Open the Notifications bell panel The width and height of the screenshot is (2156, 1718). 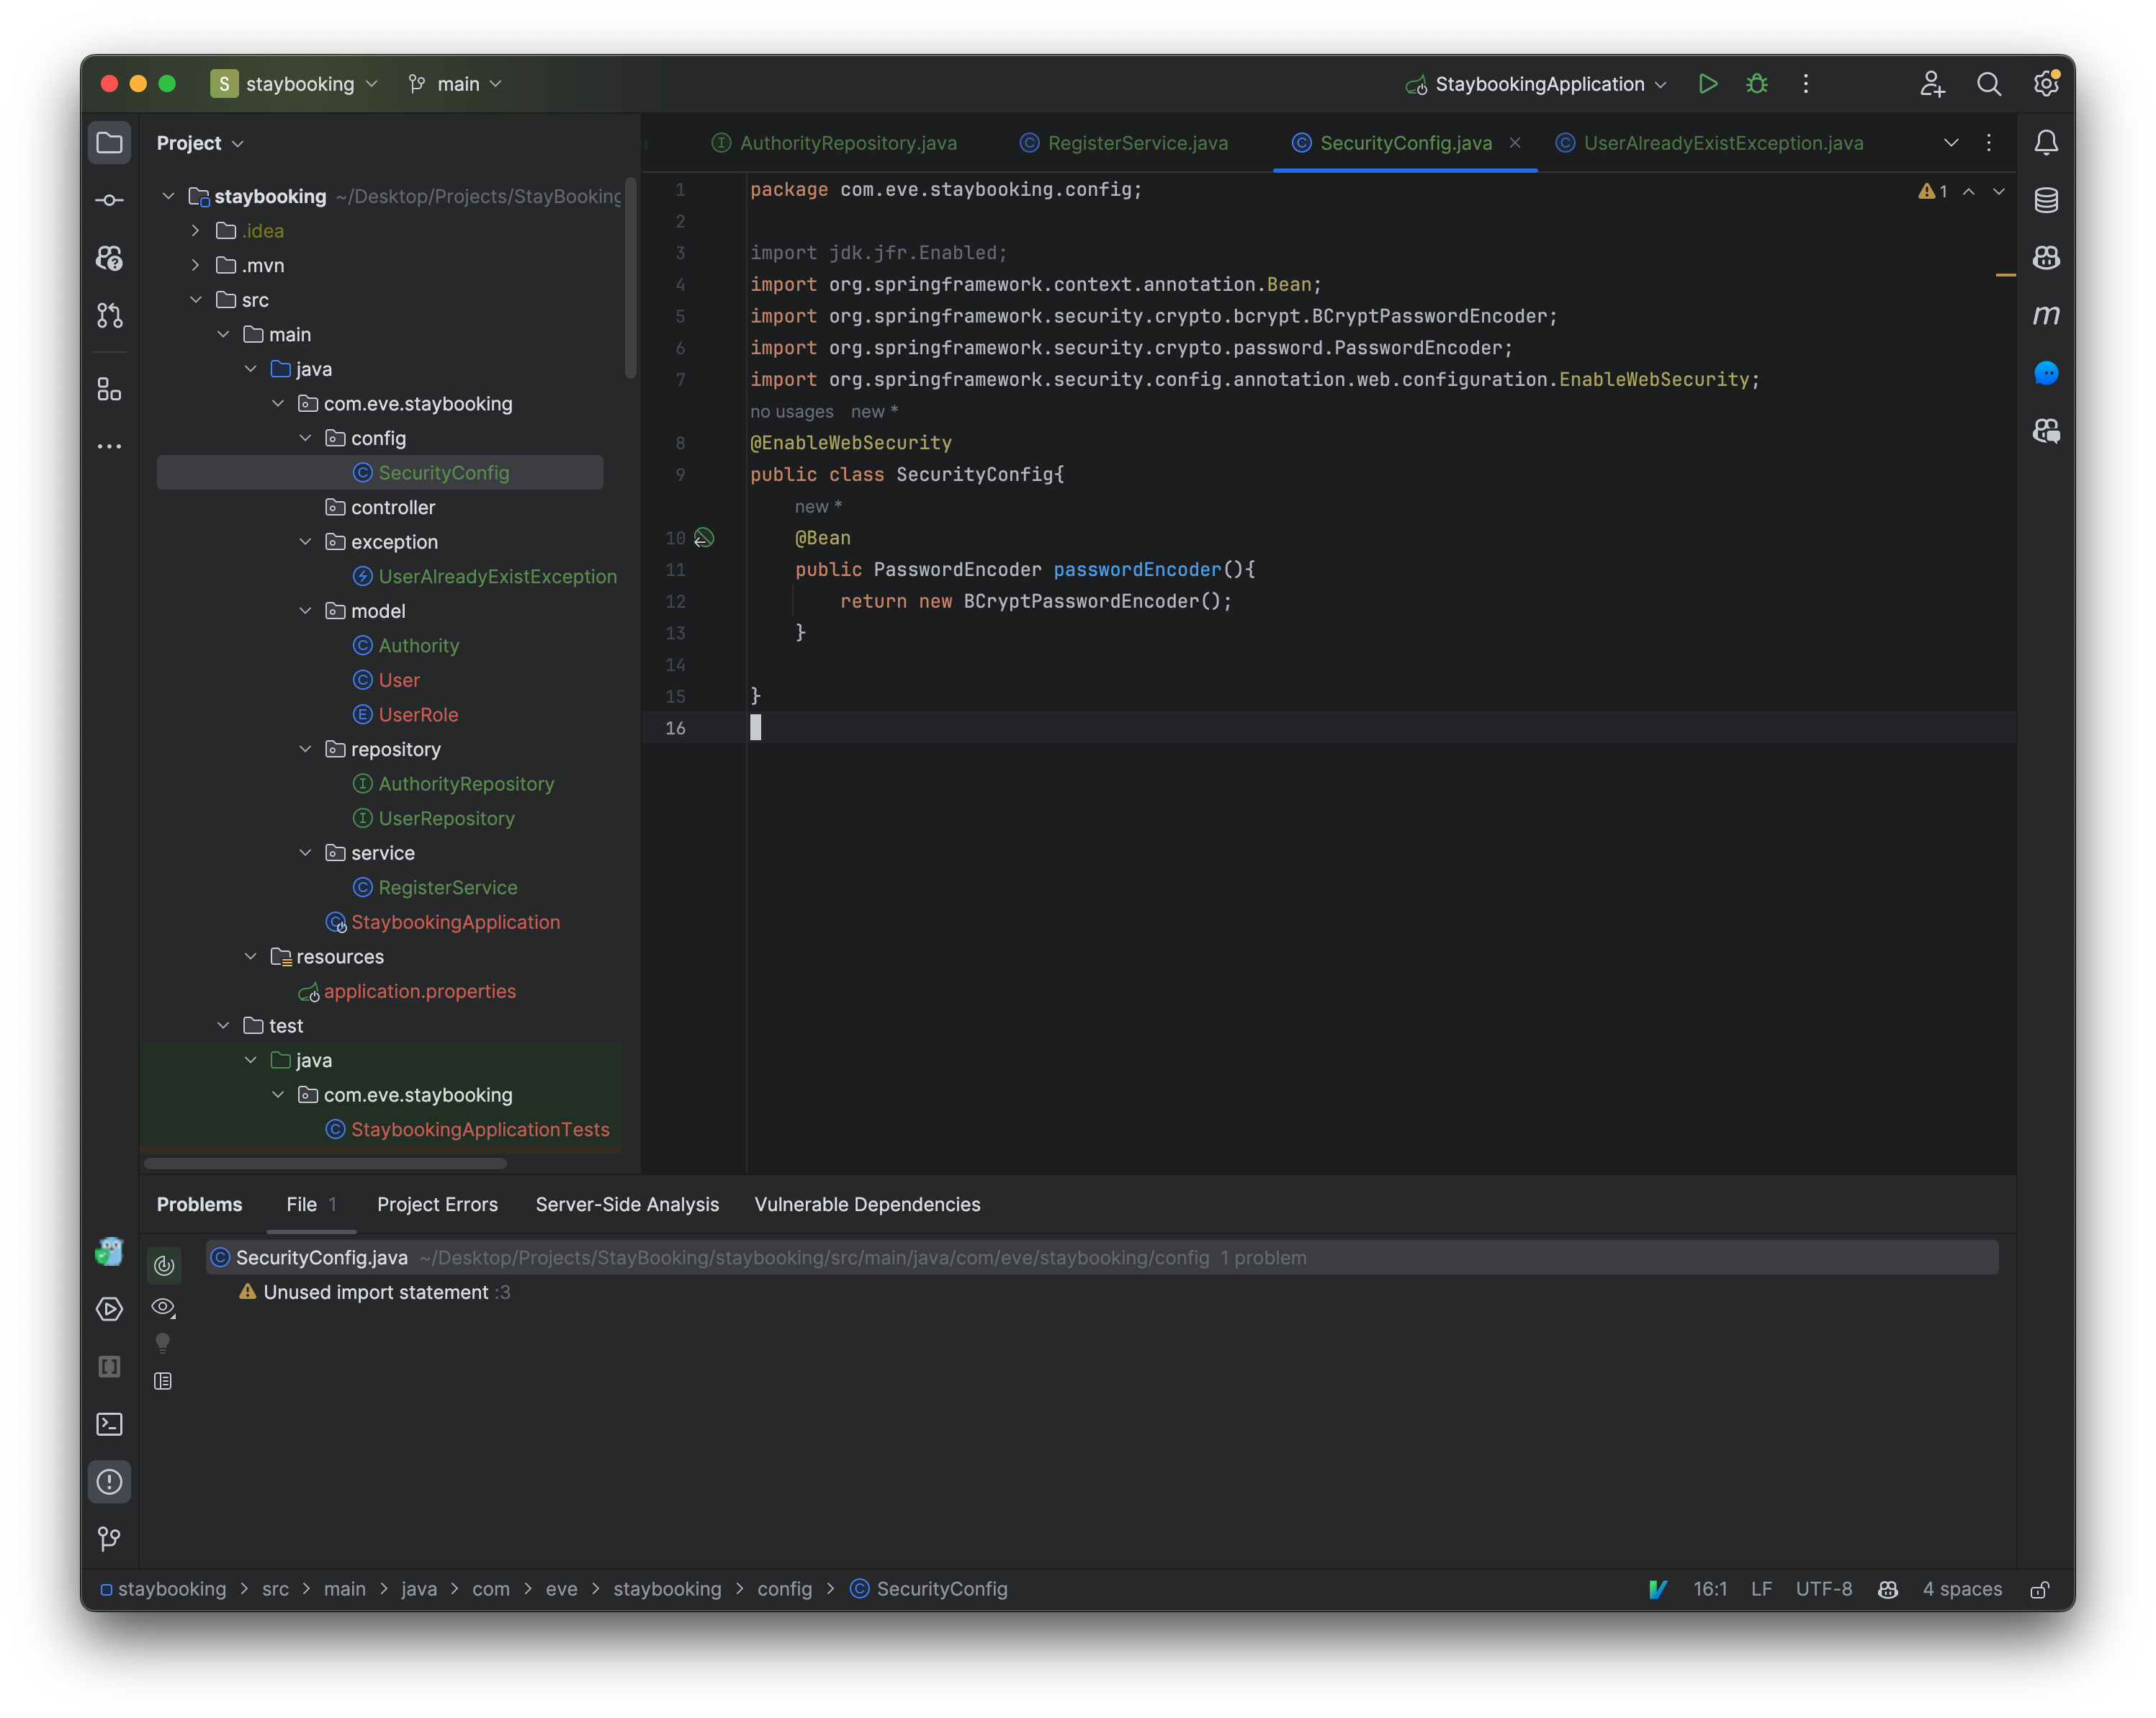[x=2046, y=143]
